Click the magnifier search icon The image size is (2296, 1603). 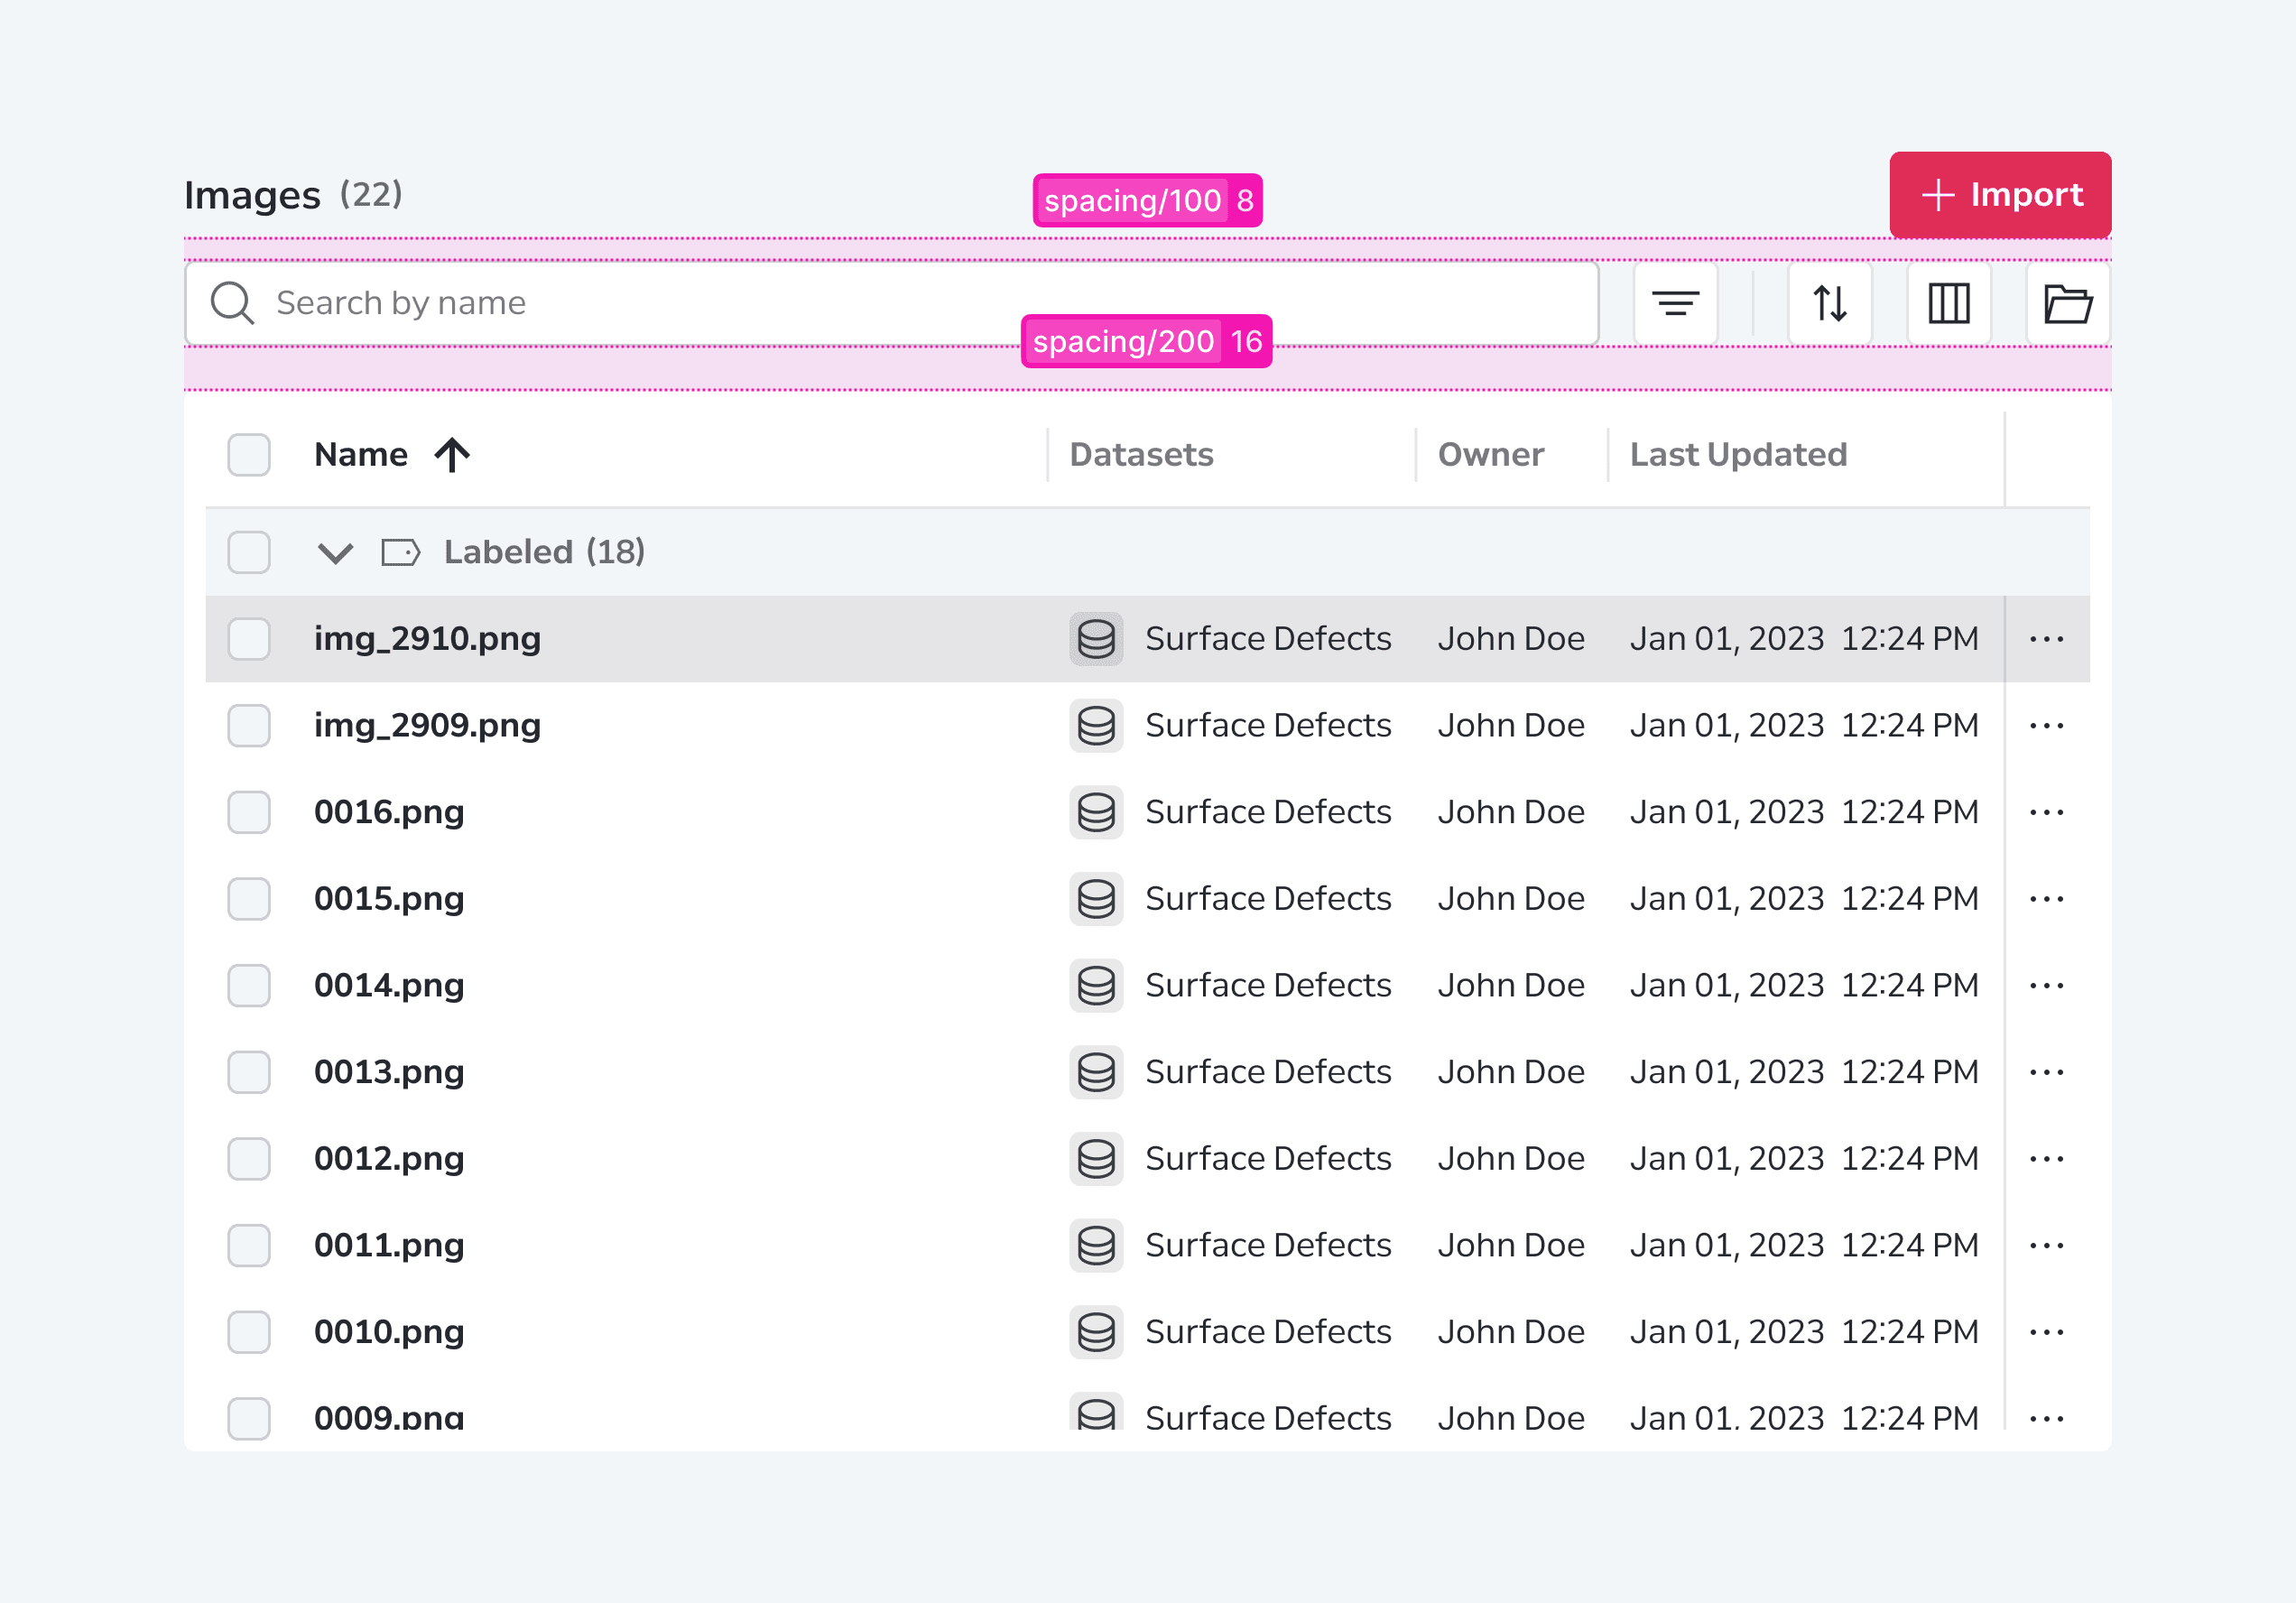coord(232,303)
